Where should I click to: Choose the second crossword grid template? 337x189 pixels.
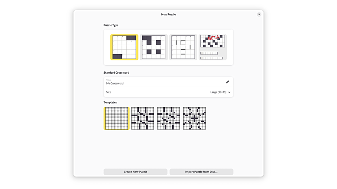tap(143, 118)
